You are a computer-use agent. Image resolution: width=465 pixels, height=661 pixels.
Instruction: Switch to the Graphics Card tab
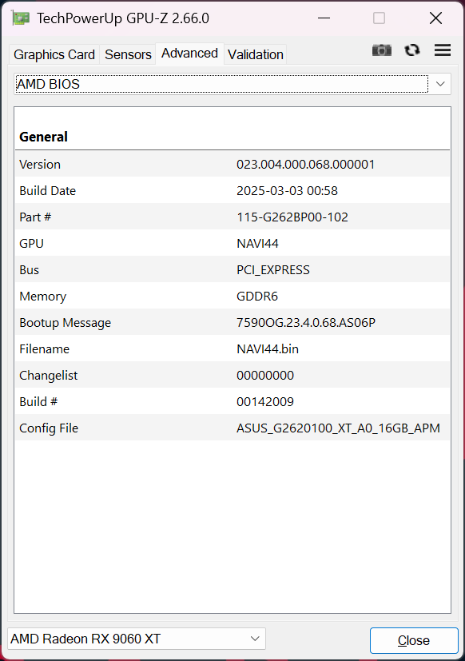[54, 54]
